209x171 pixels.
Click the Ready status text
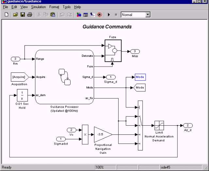pos(7,167)
